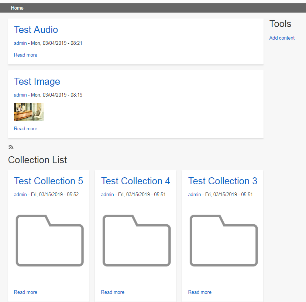The width and height of the screenshot is (306, 302).
Task: Open the RSS feed icon
Action: coord(11,147)
